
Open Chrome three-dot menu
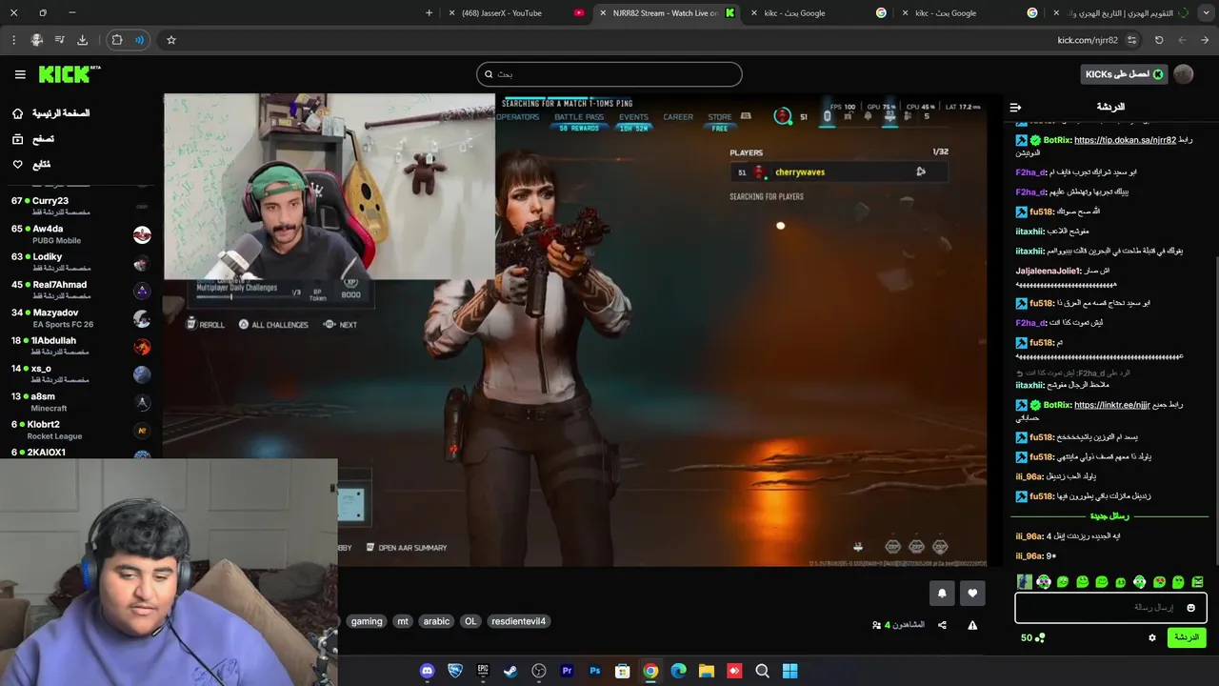(x=13, y=40)
